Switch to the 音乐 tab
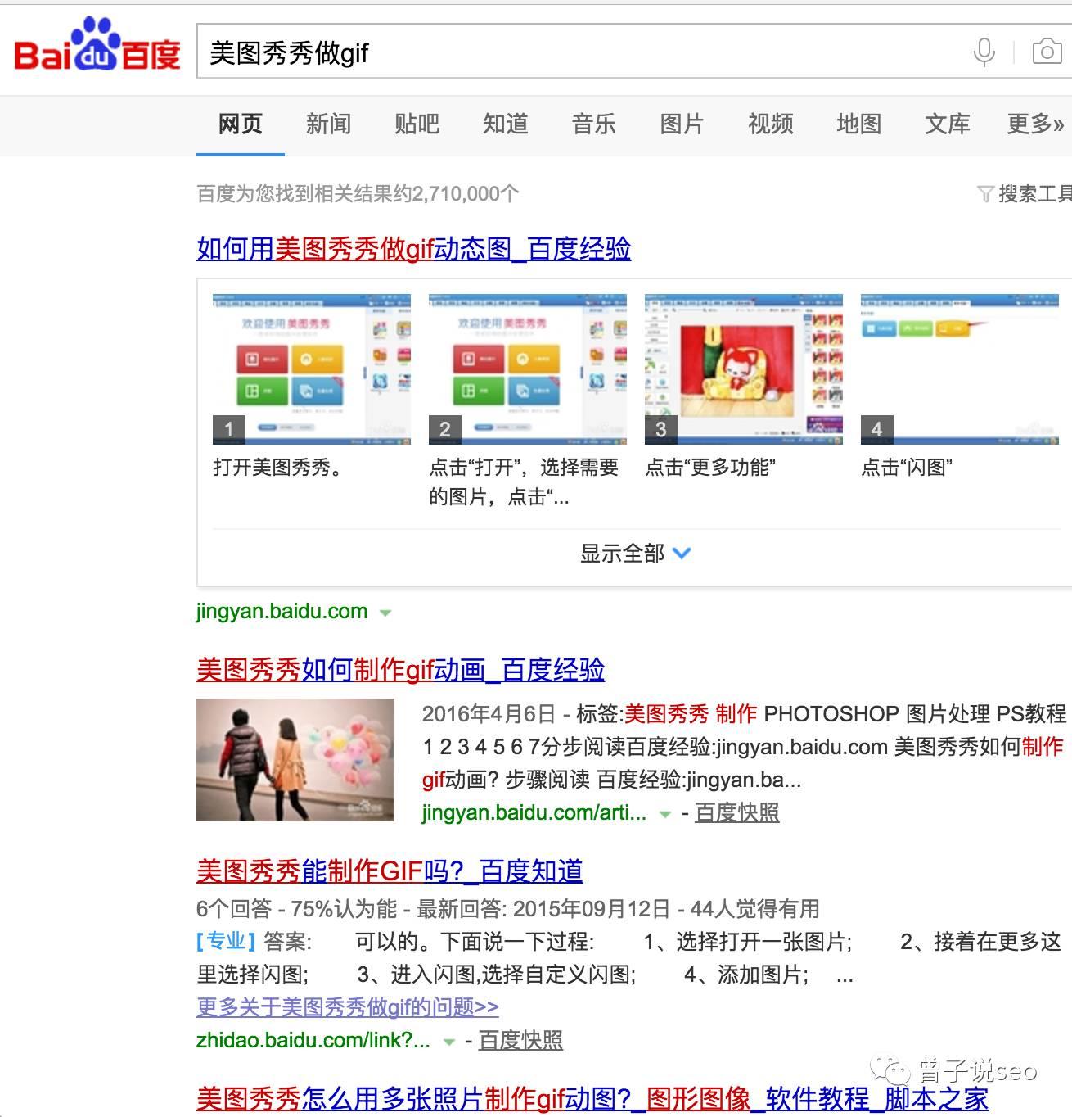Viewport: 1072px width, 1117px height. click(x=593, y=124)
